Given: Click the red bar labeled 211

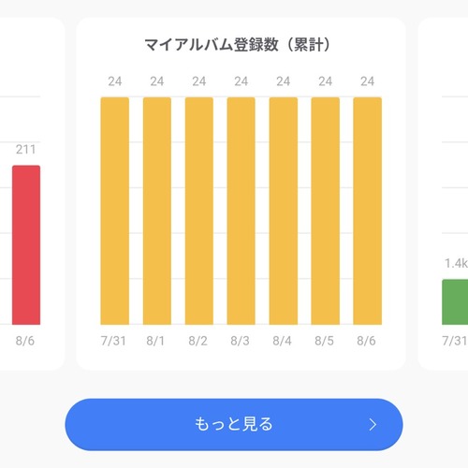Looking at the screenshot, I should [x=26, y=245].
